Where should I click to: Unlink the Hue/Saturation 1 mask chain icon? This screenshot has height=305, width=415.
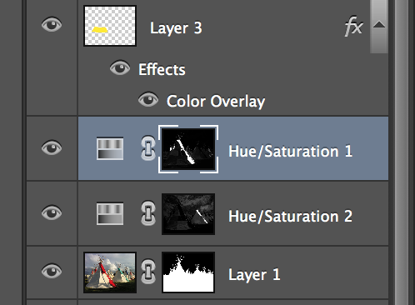(x=148, y=148)
